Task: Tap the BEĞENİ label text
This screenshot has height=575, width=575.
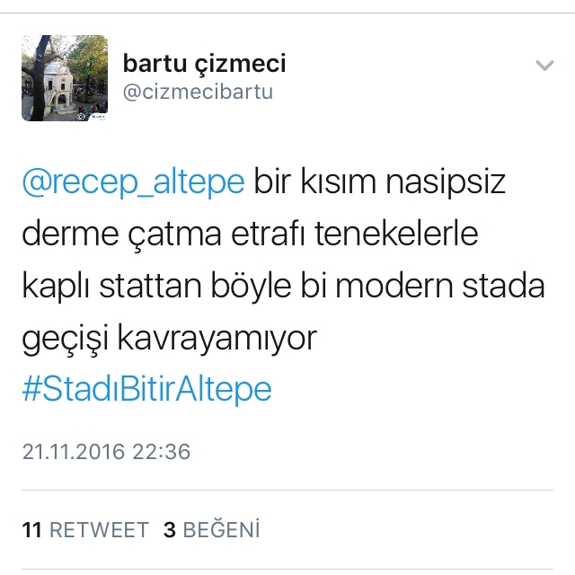Action: click(222, 530)
